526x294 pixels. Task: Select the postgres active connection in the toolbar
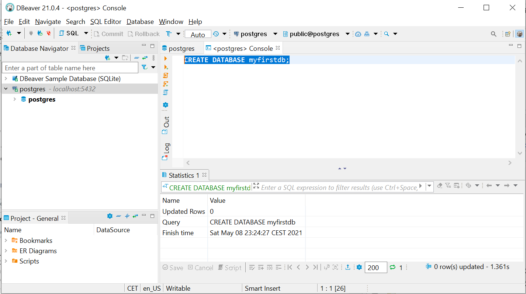[x=250, y=34]
